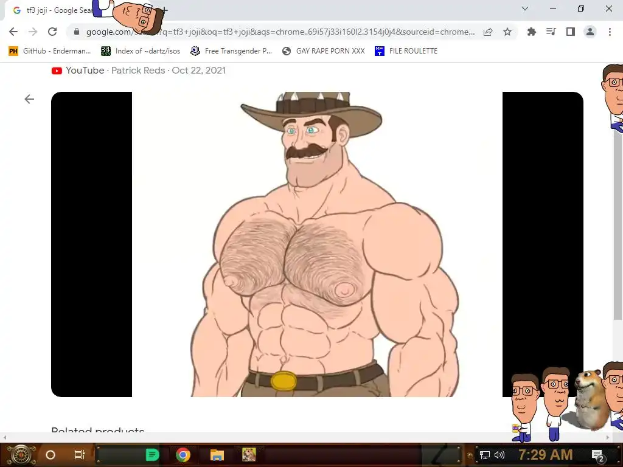Open the Extensions puzzle piece icon
This screenshot has height=467, width=623.
point(531,32)
